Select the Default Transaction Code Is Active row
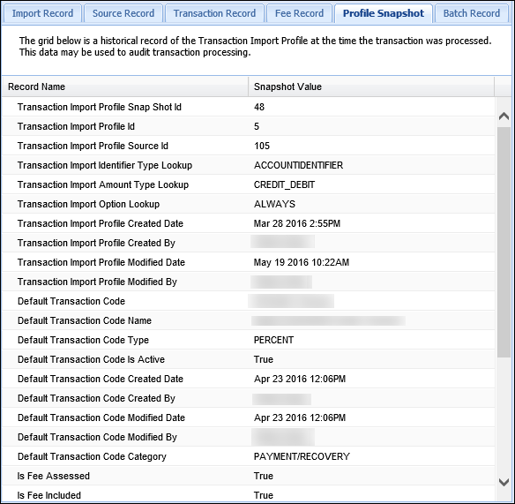This screenshot has width=515, height=504. (x=249, y=359)
